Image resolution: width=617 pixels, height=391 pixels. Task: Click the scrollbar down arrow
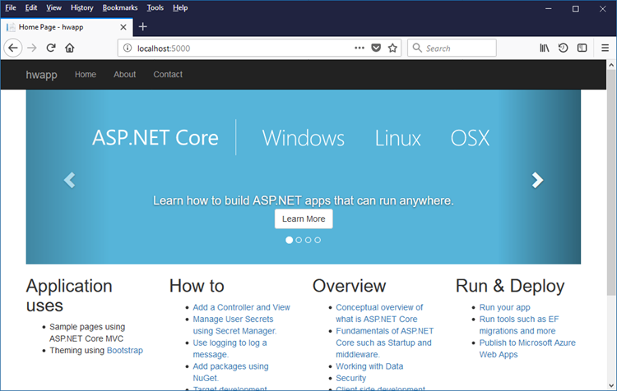pyautogui.click(x=611, y=385)
